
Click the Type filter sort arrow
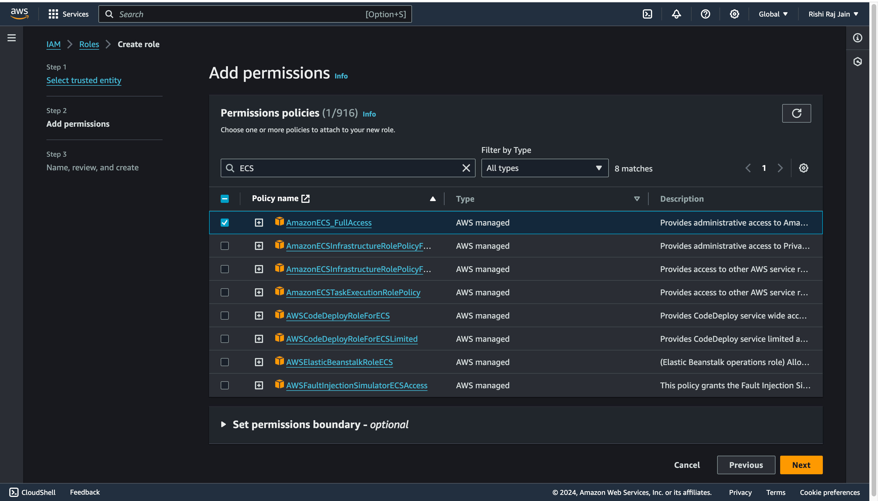(636, 198)
